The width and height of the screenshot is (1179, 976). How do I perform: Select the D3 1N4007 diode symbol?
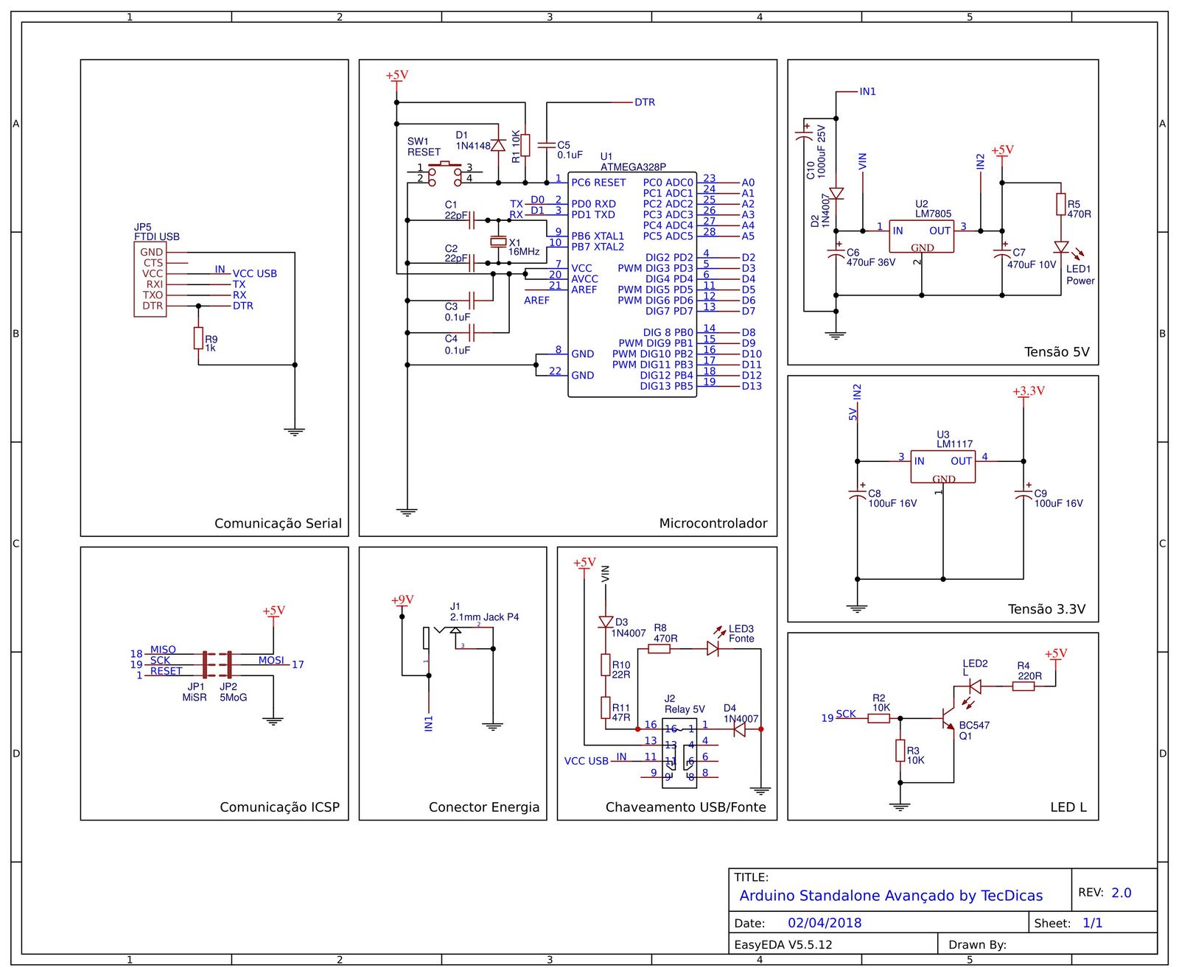(606, 622)
